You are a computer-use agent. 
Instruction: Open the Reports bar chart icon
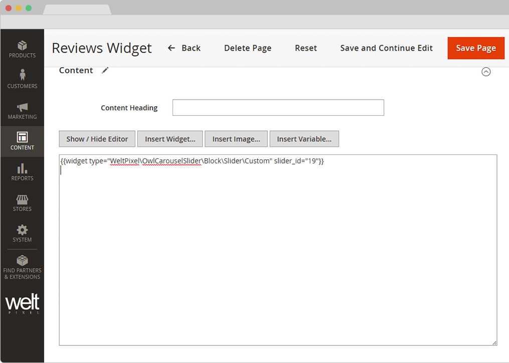22,168
